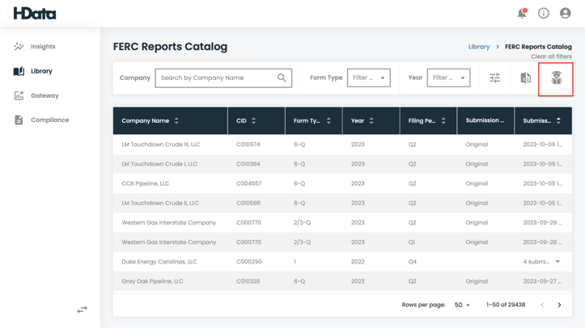The image size is (585, 328).
Task: Click the Library breadcrumb link
Action: point(479,47)
